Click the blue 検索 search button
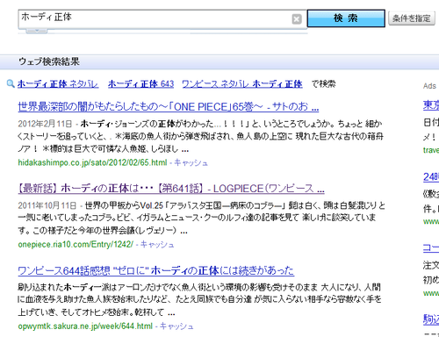Viewport: 439px width, 337px height. click(346, 18)
